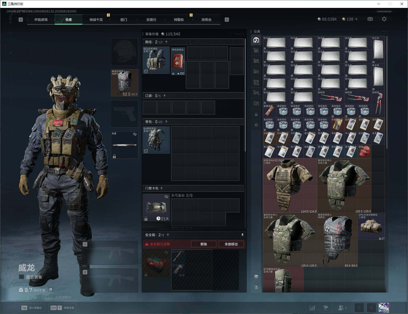This screenshot has width=408, height=314.
Task: Open warehouse sidebar gear settings
Action: (256, 125)
